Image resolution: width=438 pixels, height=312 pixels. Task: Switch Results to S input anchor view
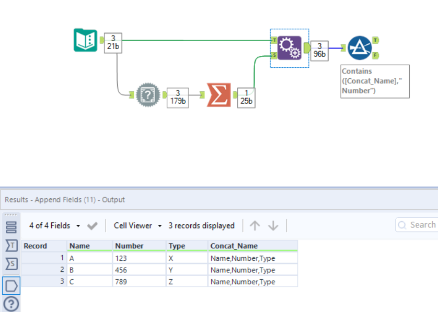point(11,264)
